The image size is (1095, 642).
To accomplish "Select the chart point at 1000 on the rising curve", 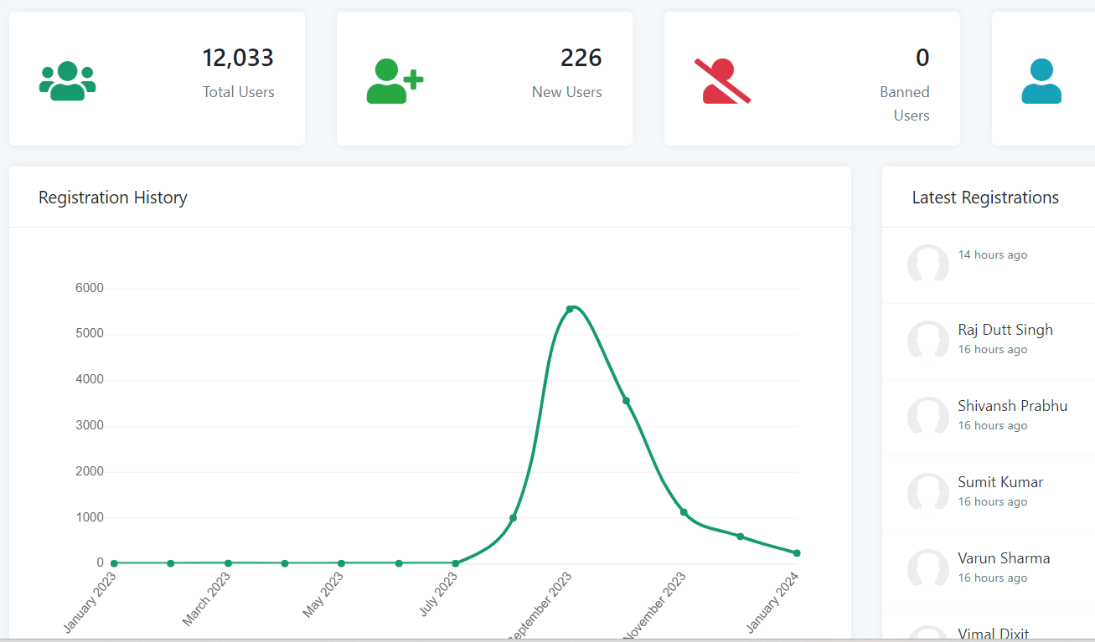I will click(x=513, y=518).
